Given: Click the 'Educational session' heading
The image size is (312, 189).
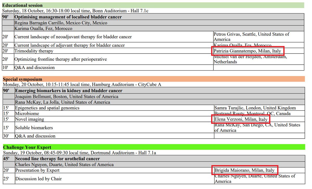Looking at the screenshot, I should point(22,5).
